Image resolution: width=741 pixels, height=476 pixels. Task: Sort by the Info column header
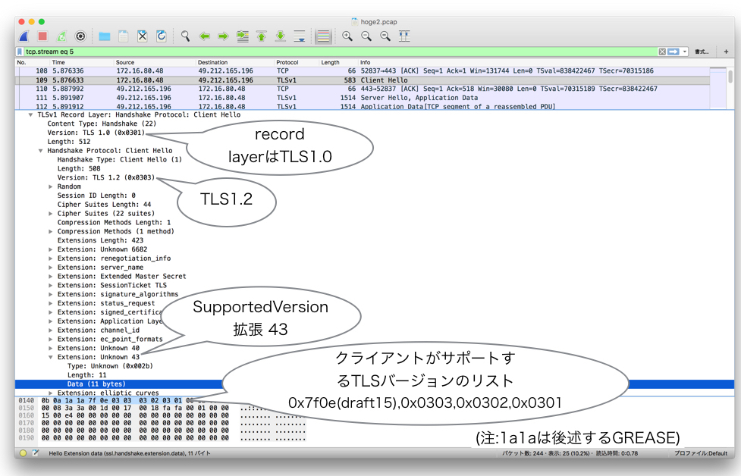point(366,62)
